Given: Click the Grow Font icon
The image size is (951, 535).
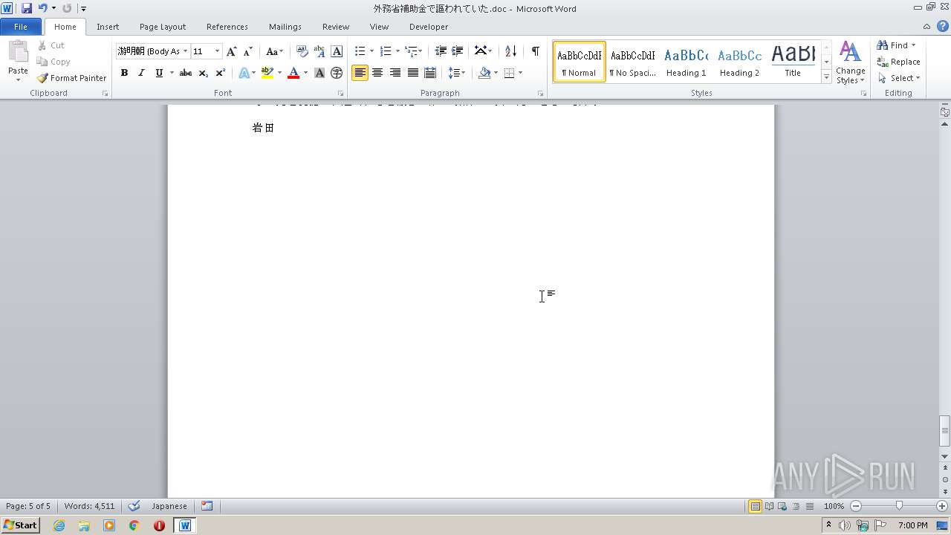Looking at the screenshot, I should point(232,51).
